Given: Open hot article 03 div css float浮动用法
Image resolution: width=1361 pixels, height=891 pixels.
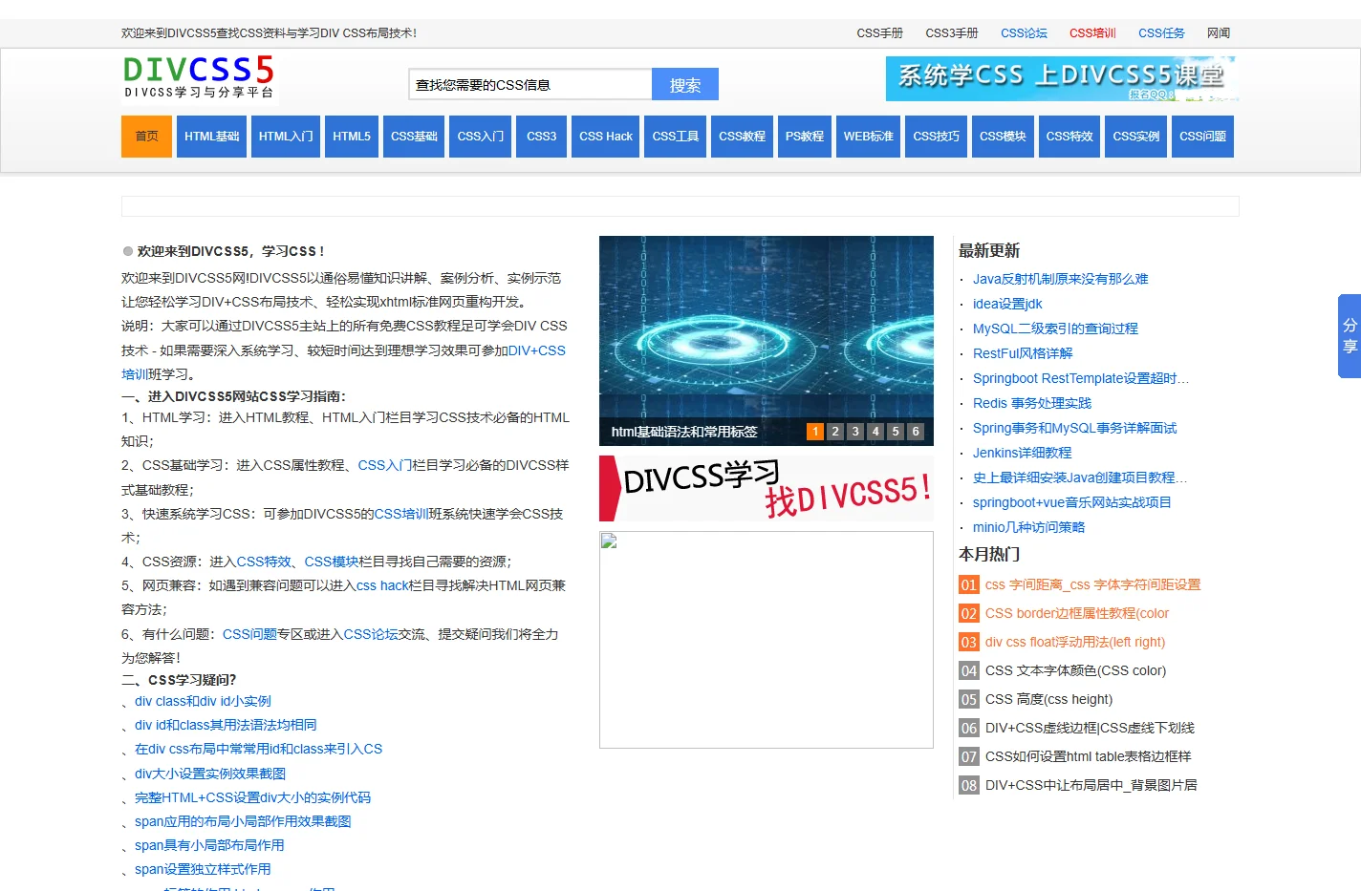Looking at the screenshot, I should tap(1075, 642).
